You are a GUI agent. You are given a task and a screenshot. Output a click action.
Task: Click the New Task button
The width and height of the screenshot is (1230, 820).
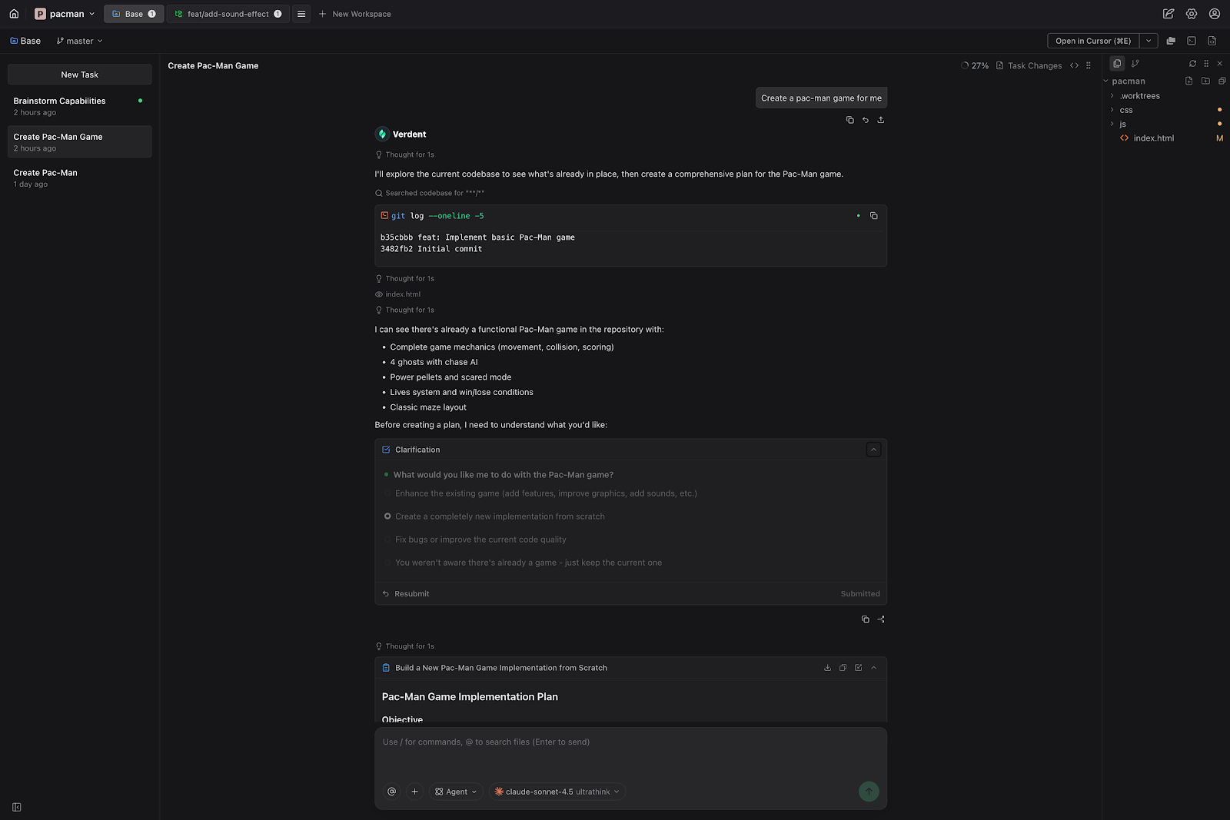pos(80,75)
